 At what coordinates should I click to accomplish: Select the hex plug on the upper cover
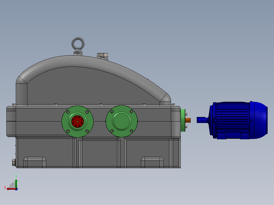coord(102,55)
